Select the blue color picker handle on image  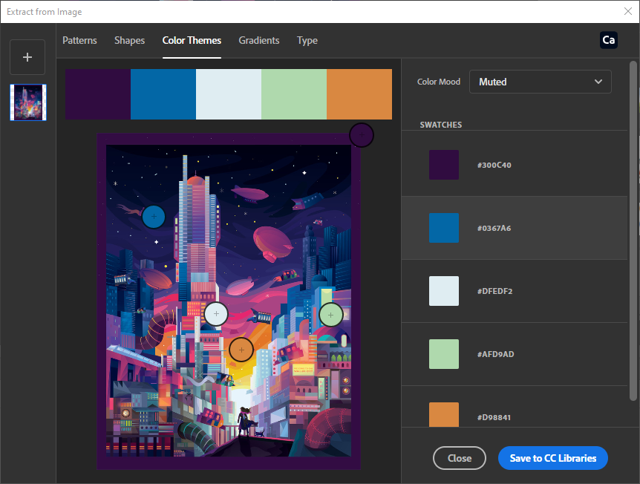coord(153,216)
